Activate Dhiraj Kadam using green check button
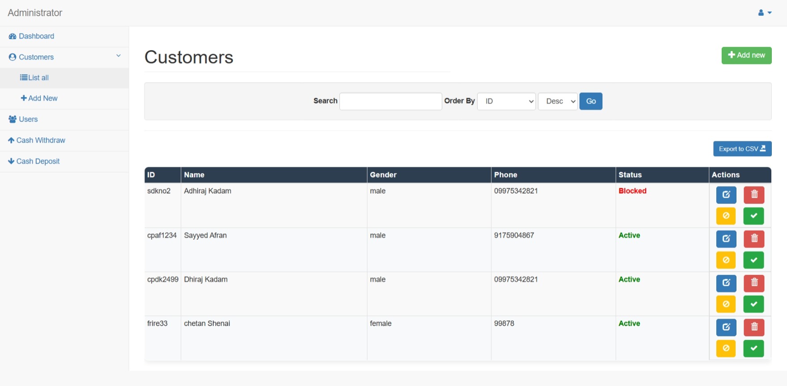 754,304
